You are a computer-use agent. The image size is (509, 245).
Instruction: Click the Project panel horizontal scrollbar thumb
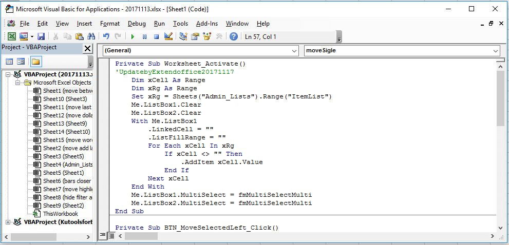[x=35, y=237]
